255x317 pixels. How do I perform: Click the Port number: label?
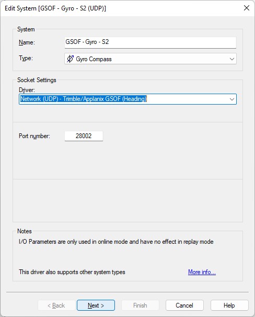click(34, 136)
